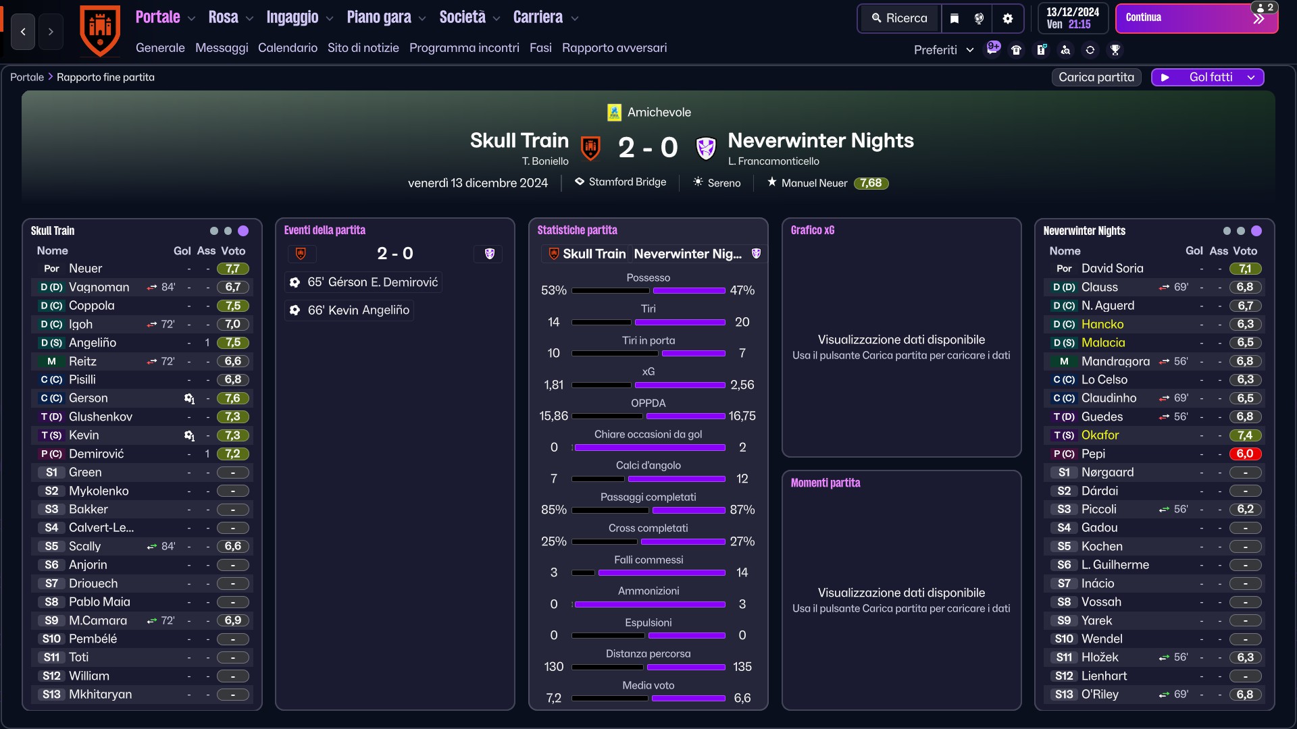Click the transfers refresh arrows icon

click(x=1090, y=50)
